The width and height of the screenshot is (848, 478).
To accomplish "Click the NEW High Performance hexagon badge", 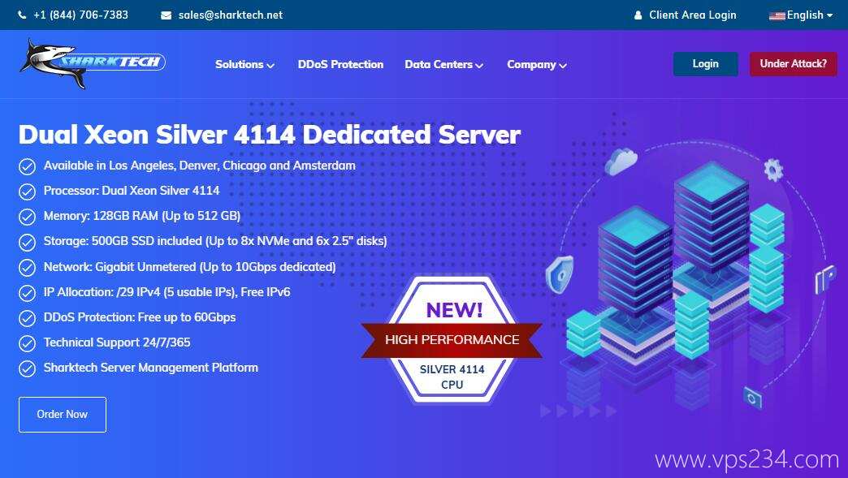I will [x=452, y=340].
